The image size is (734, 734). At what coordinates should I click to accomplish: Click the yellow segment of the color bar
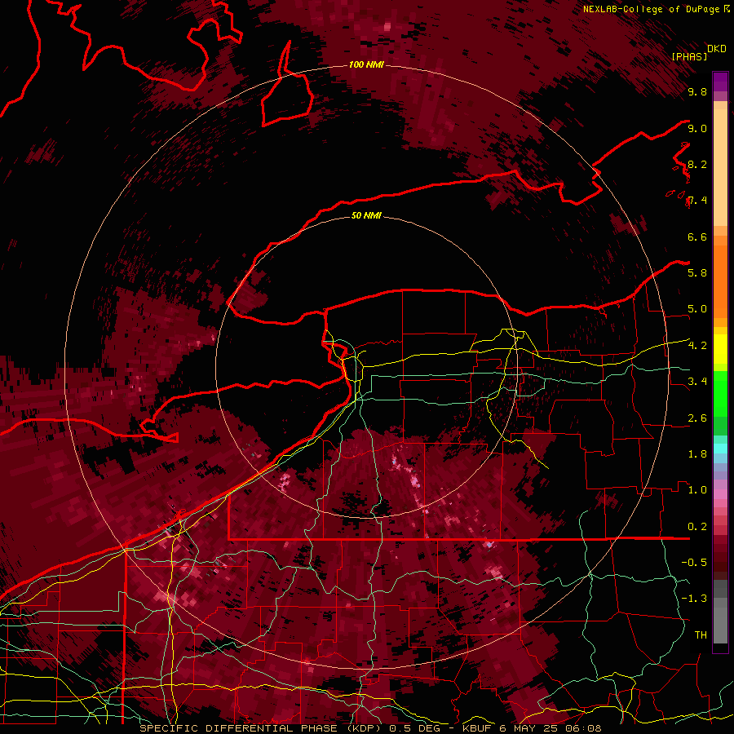[x=720, y=349]
